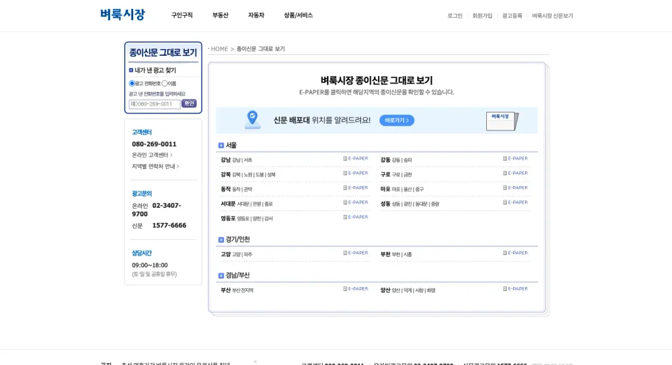The image size is (672, 365).
Task: Click the 영등포 region name
Action: pyautogui.click(x=228, y=218)
